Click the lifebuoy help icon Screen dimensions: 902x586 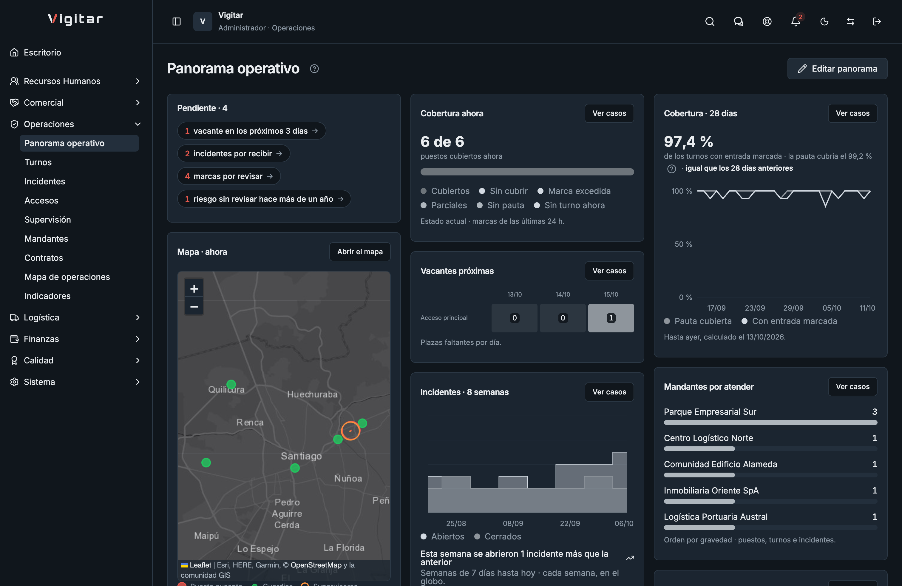tap(767, 21)
